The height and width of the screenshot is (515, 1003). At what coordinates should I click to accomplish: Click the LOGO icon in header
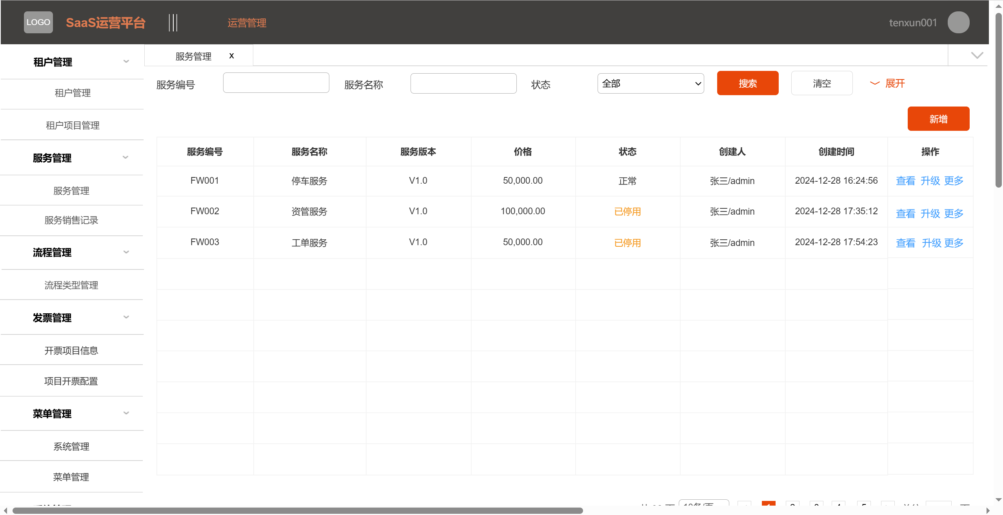click(x=38, y=22)
